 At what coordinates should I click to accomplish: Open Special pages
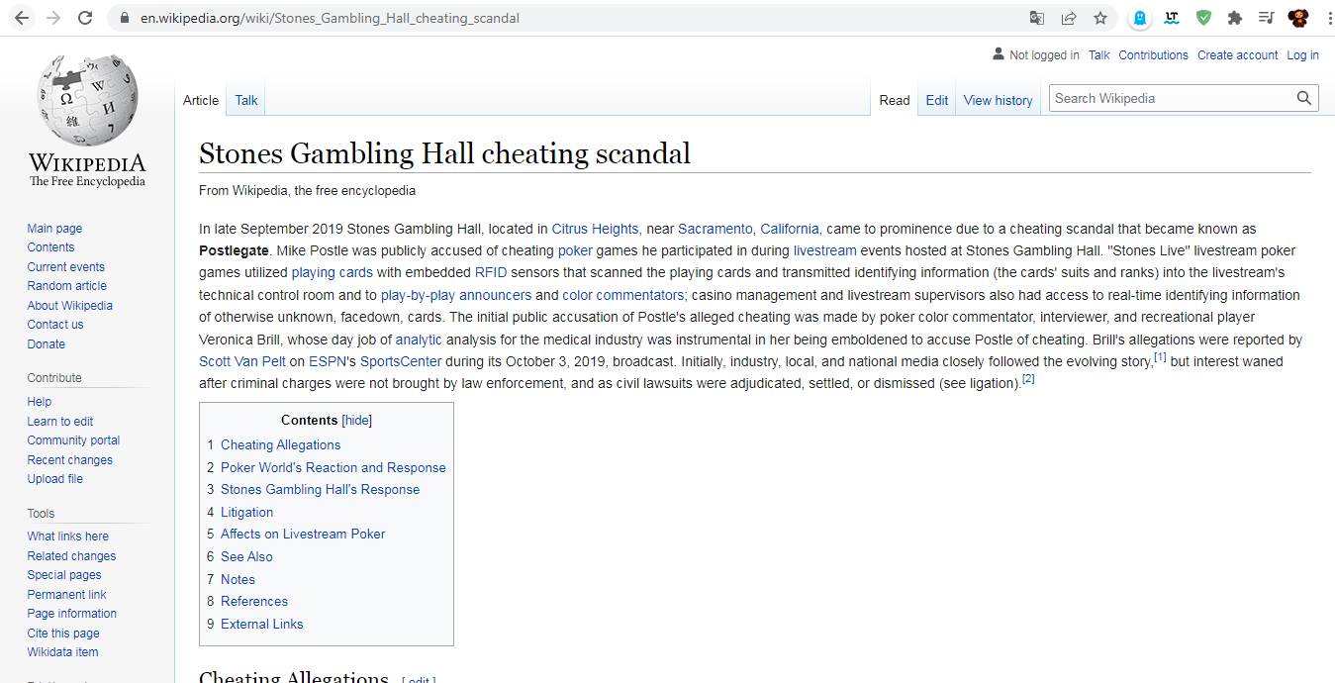pos(64,575)
